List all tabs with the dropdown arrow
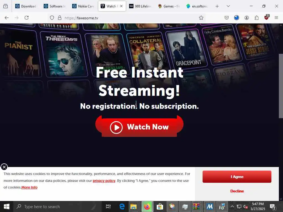 228,6
